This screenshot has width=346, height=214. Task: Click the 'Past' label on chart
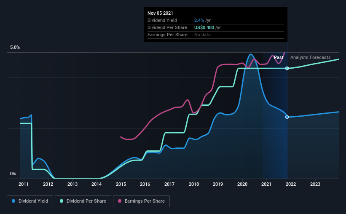279,57
